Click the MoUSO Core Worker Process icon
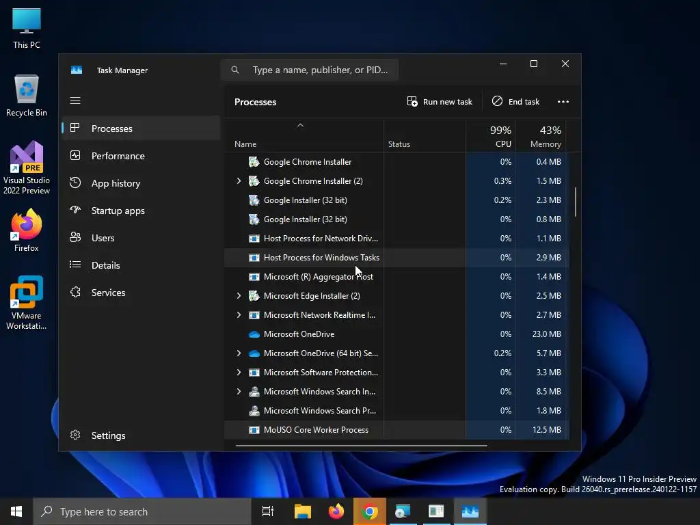700x525 pixels. pos(254,430)
